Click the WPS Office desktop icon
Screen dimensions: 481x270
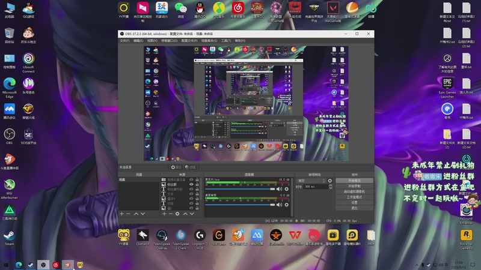295,238
